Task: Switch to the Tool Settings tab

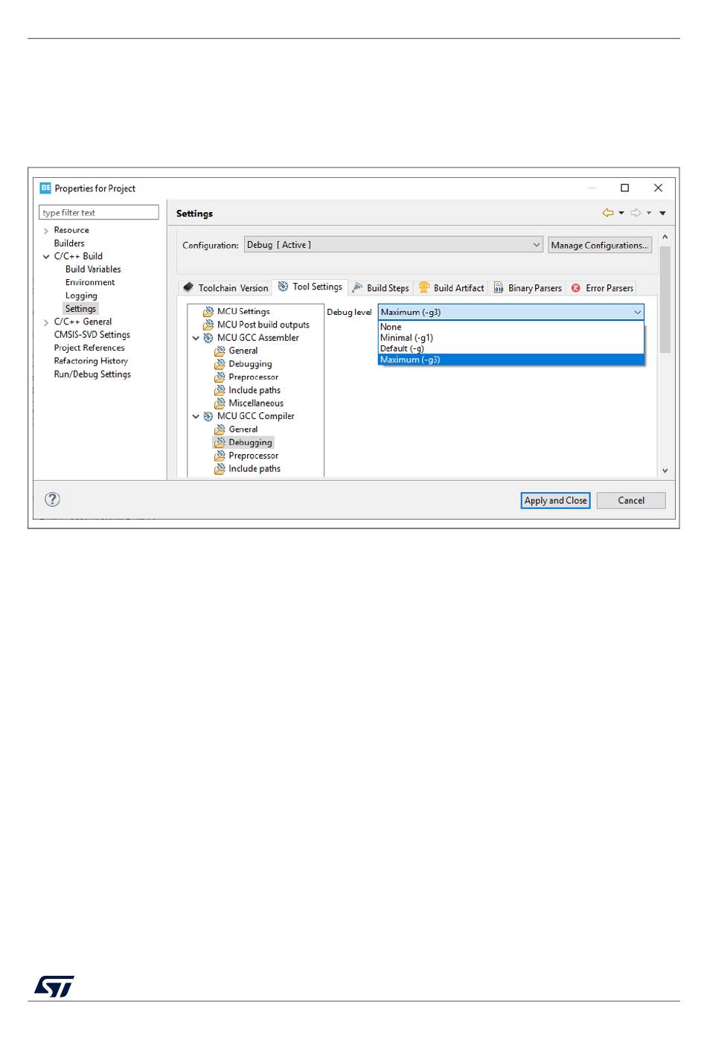Action: click(x=310, y=287)
